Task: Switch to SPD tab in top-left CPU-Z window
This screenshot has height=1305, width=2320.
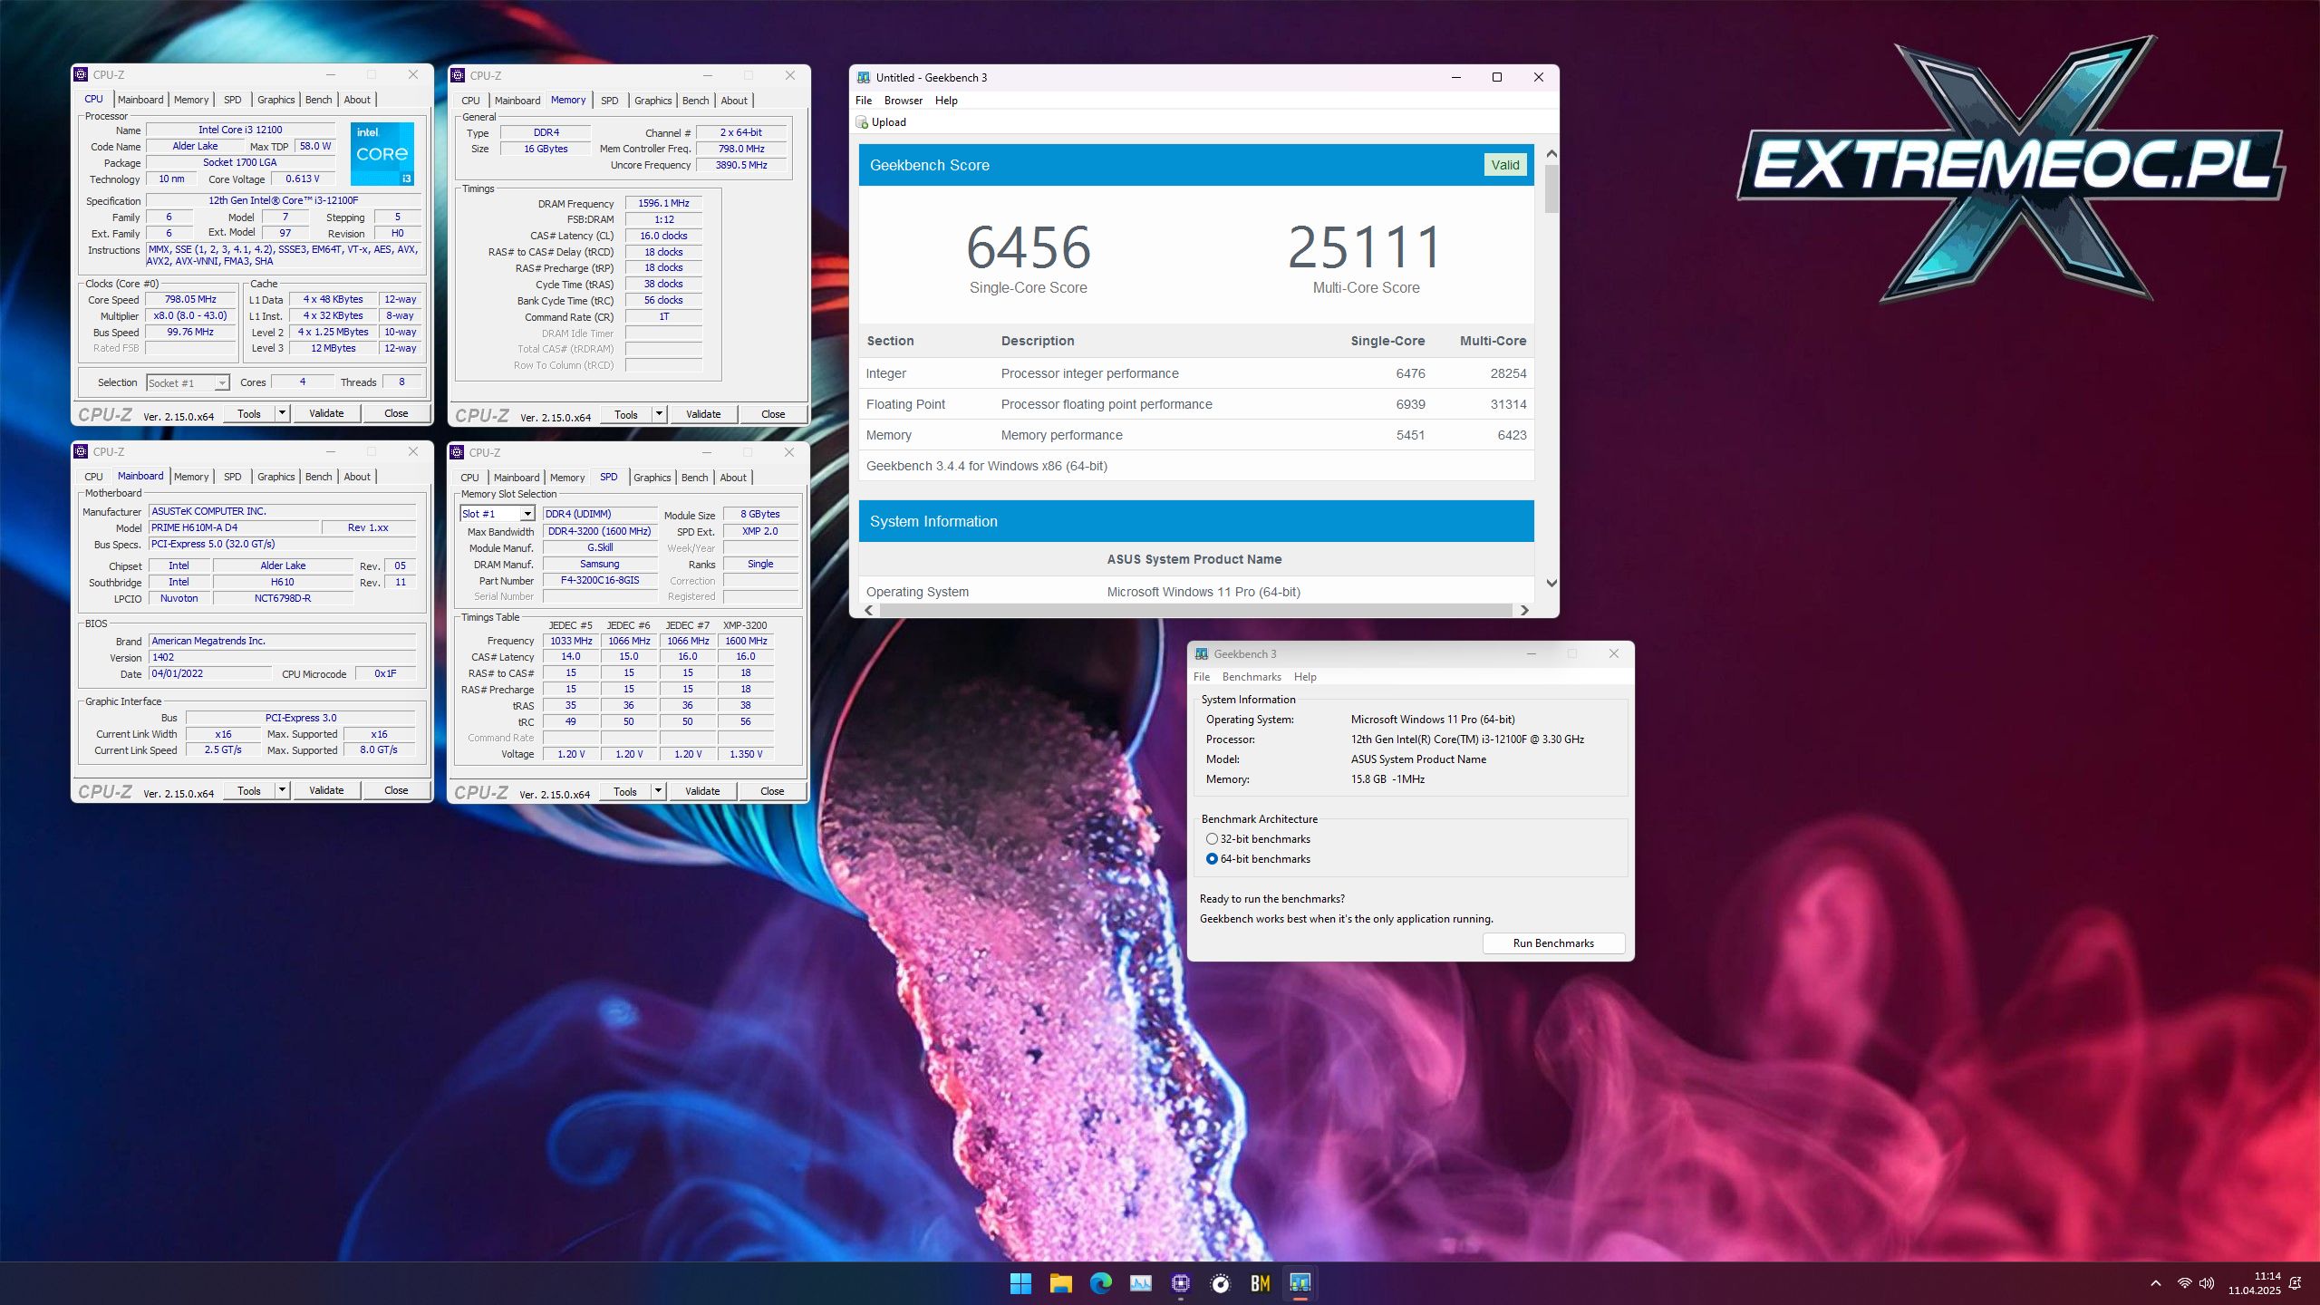Action: coord(233,100)
